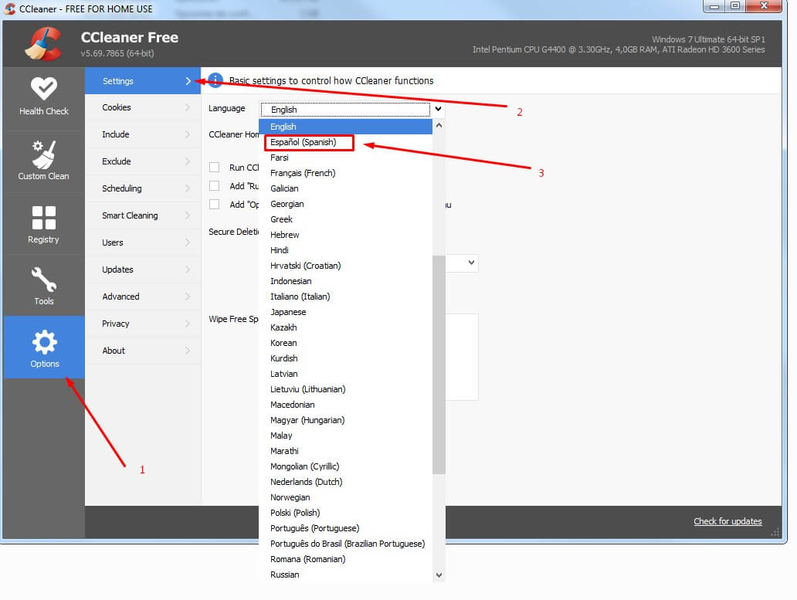This screenshot has width=797, height=600.
Task: Click the Cookies row chevron
Action: click(x=188, y=107)
